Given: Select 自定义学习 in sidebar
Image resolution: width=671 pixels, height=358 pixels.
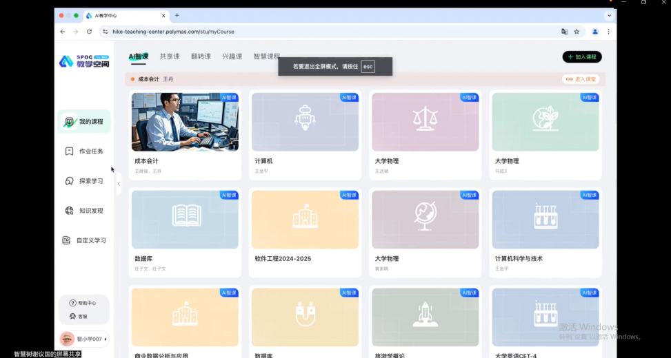Looking at the screenshot, I should click(67, 240).
